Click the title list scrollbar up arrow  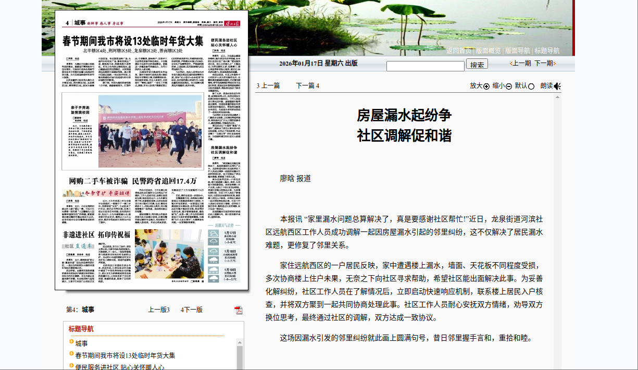point(240,342)
